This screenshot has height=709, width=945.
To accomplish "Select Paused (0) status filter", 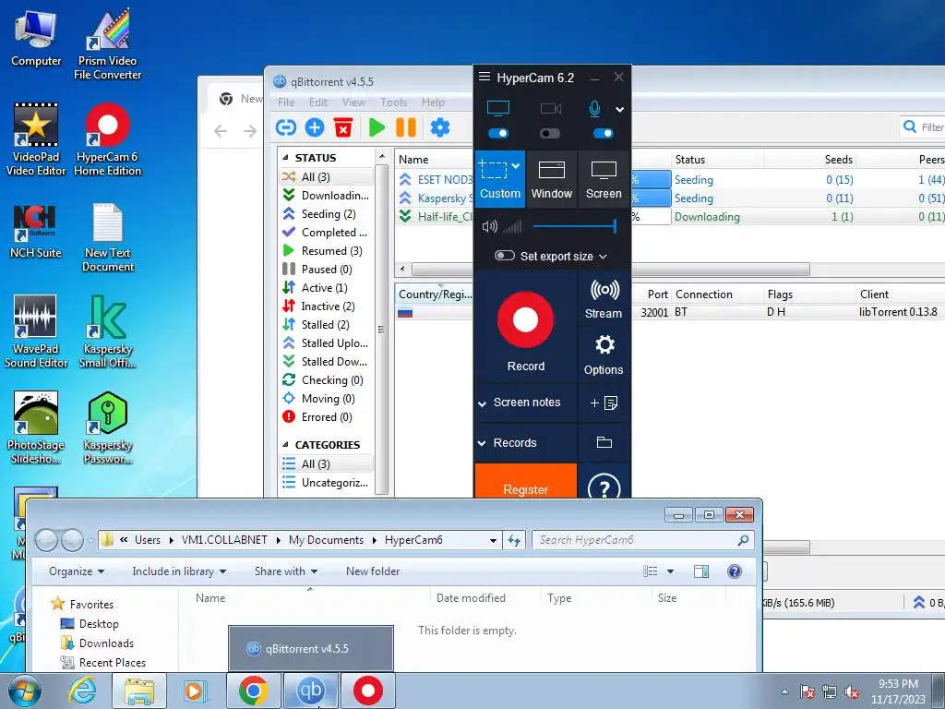I will pos(326,270).
